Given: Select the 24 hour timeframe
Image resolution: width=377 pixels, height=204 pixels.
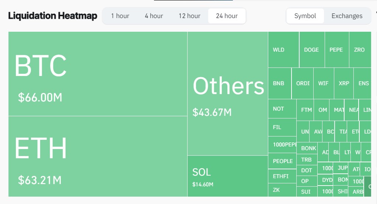Looking at the screenshot, I should [x=227, y=16].
